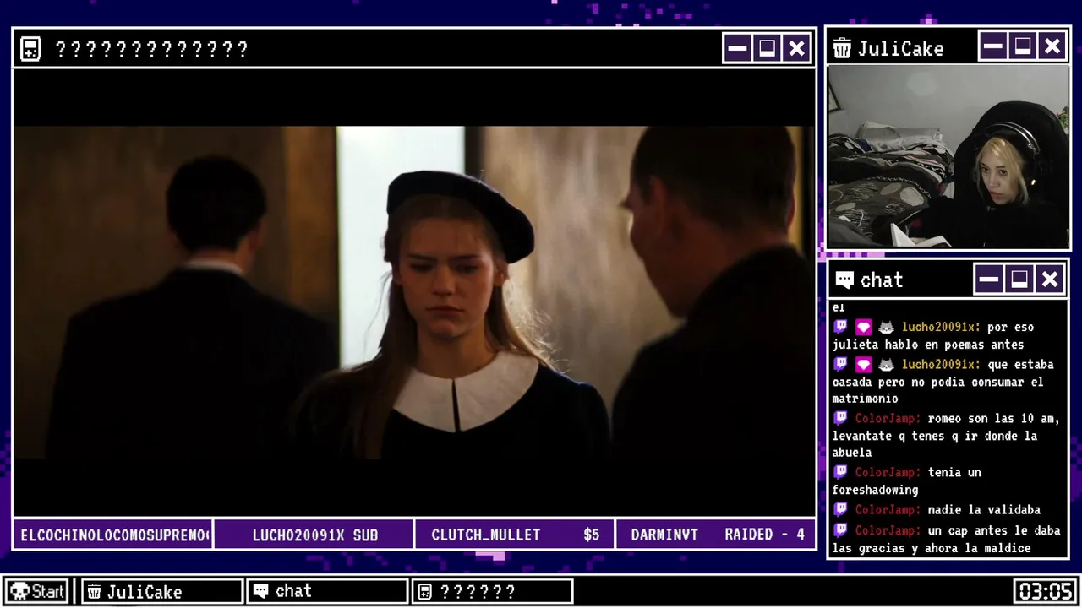Click the handheld console icon in the ????????????? window title
The width and height of the screenshot is (1082, 608).
pos(30,49)
